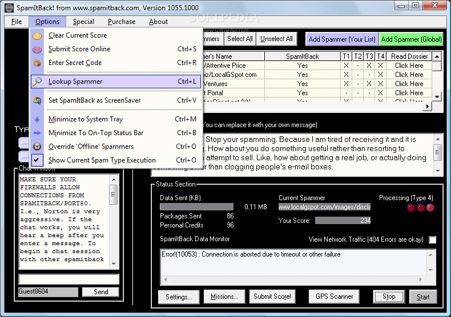The image size is (451, 317).
Task: Choose Set SpamItBack as ScreenSaver
Action: [x=116, y=100]
